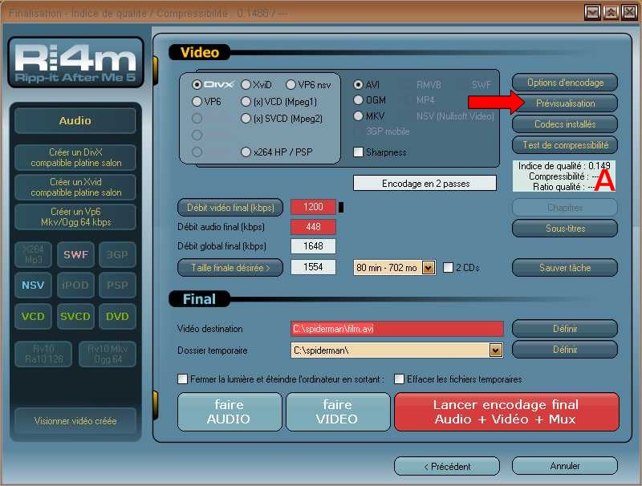Expand the Dossier temporaire dropdown
The width and height of the screenshot is (642, 486).
coord(495,350)
